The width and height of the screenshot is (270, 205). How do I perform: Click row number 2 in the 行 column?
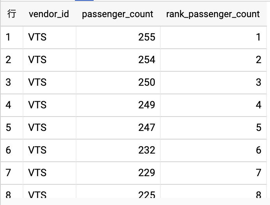(x=9, y=60)
